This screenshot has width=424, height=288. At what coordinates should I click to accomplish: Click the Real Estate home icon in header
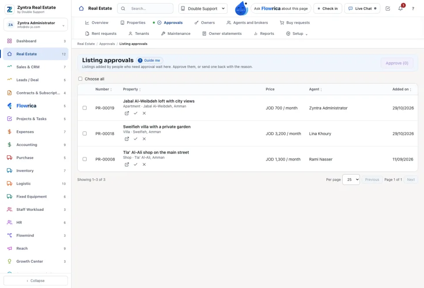click(81, 8)
